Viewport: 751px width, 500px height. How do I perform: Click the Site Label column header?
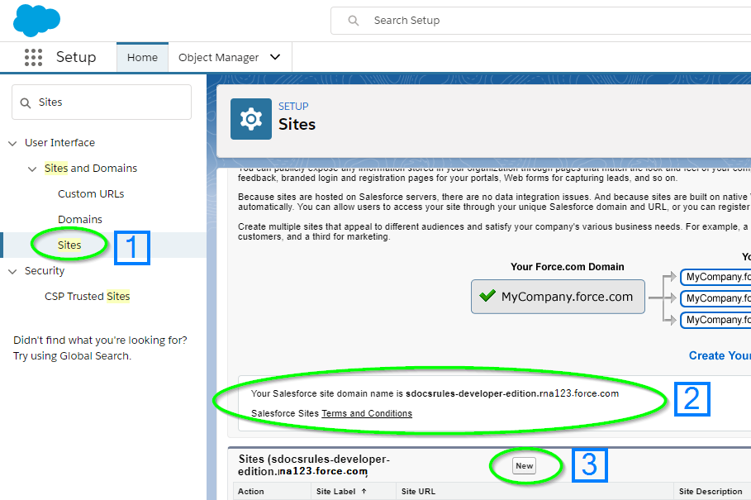[335, 492]
